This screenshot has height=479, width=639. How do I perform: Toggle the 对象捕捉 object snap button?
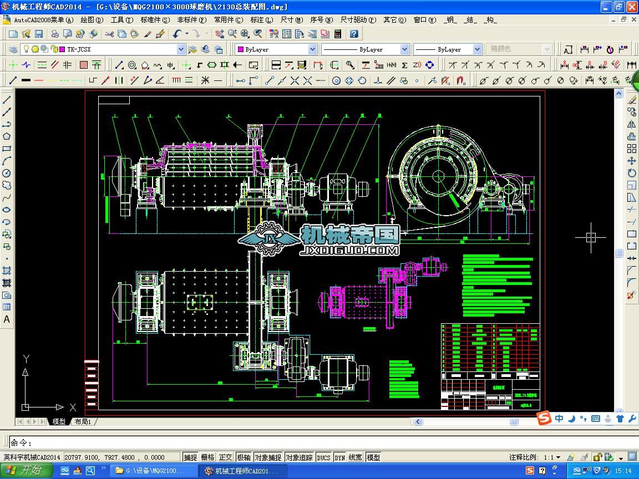coord(268,457)
